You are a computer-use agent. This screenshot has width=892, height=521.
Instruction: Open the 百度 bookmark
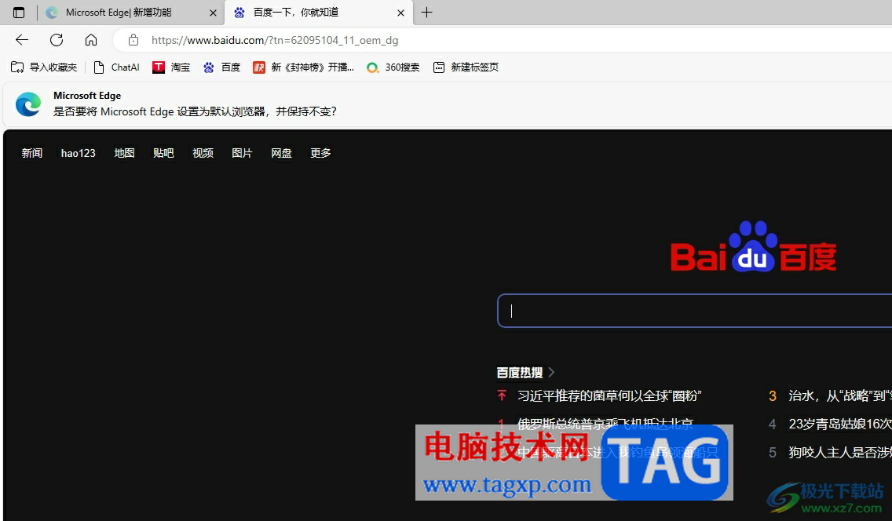(x=222, y=67)
